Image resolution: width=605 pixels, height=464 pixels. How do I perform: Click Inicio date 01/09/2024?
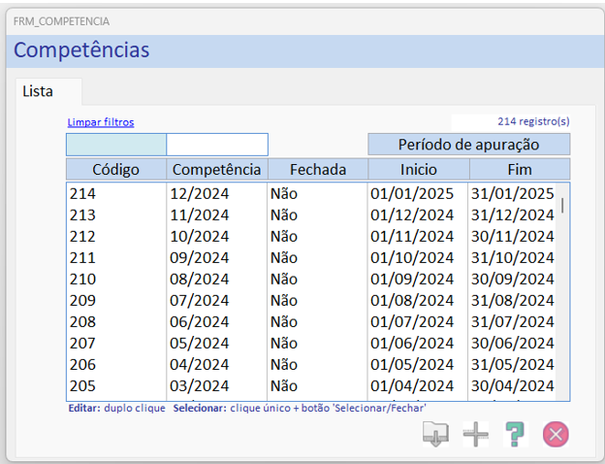point(412,279)
